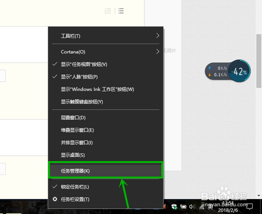
Task: Enable Show touch keyboard button option
Action: pyautogui.click(x=106, y=102)
